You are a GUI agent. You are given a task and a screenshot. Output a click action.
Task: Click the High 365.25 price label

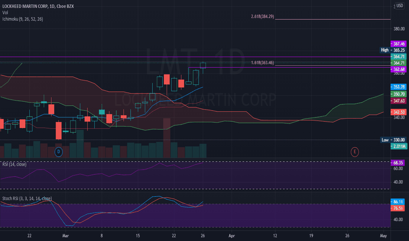pos(393,50)
